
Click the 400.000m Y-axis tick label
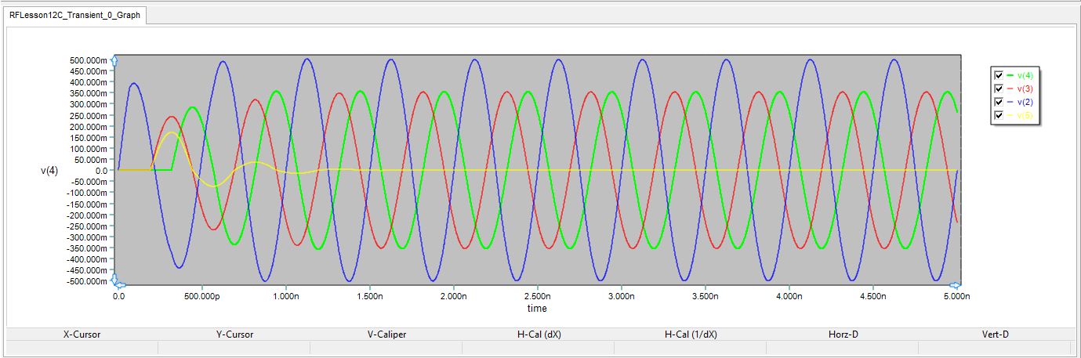[89, 82]
